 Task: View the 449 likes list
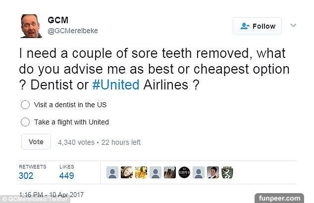click(66, 175)
